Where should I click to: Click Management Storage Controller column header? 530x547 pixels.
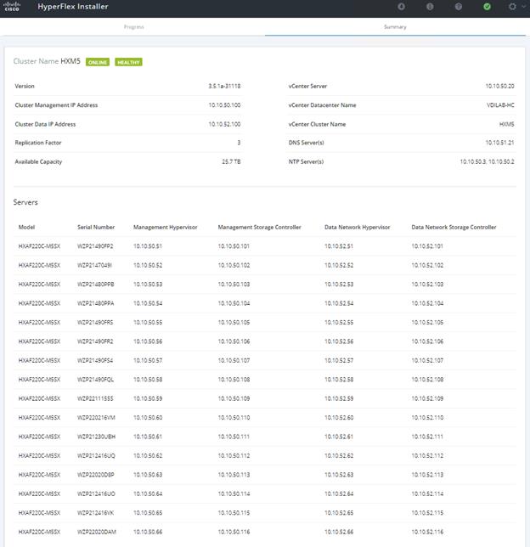[259, 227]
